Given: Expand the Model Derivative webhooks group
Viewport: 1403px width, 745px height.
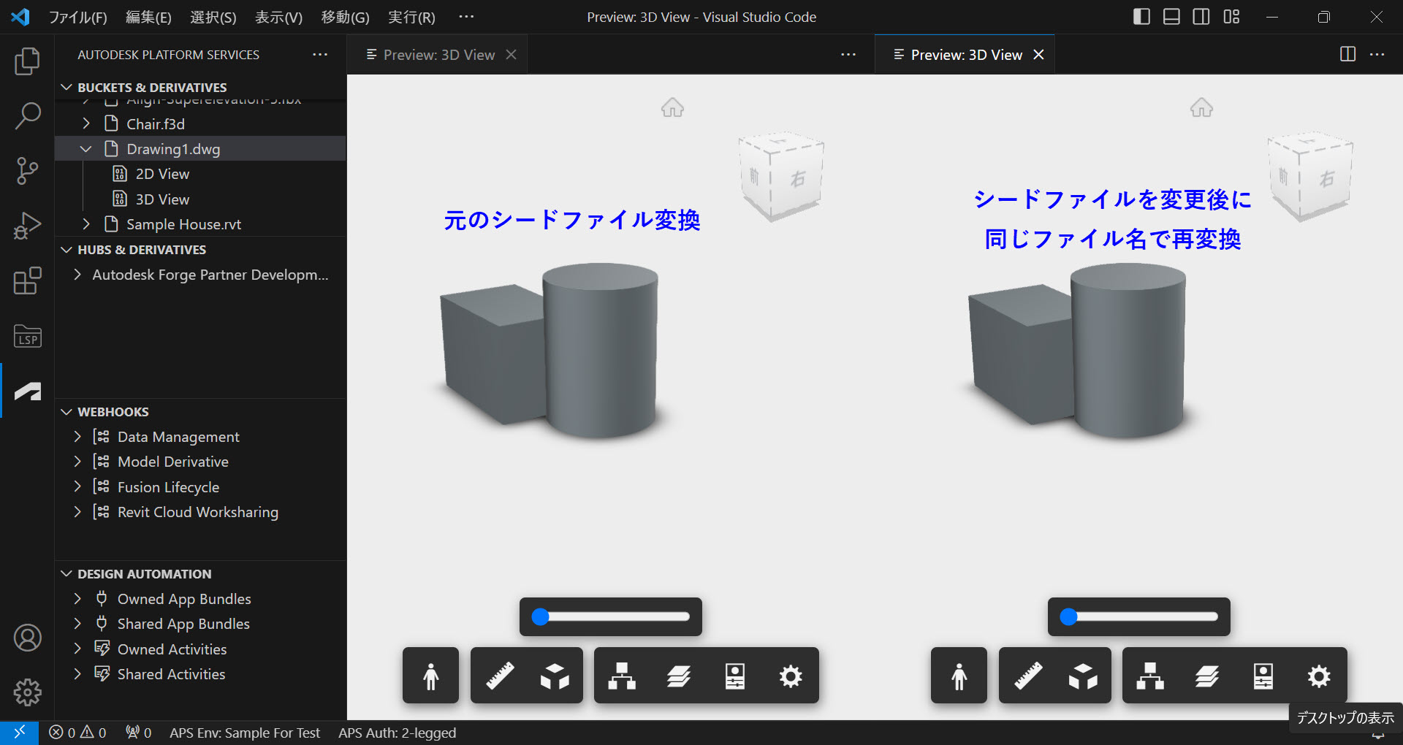Looking at the screenshot, I should click(x=77, y=461).
